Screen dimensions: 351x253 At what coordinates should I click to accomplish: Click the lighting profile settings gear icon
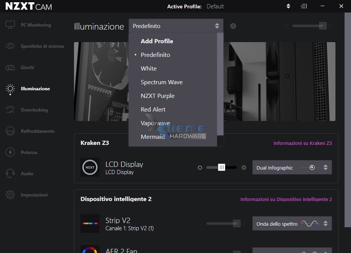(233, 26)
